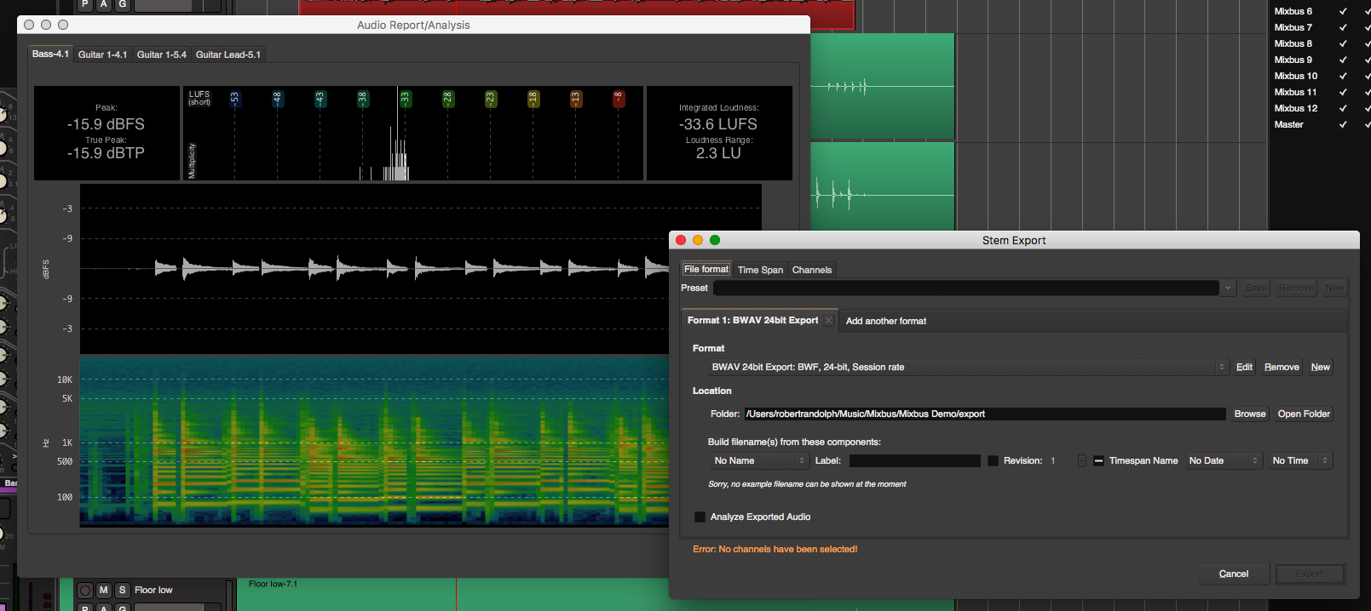Close the Format 1 BWAV tab with the X
The width and height of the screenshot is (1371, 611).
[828, 321]
